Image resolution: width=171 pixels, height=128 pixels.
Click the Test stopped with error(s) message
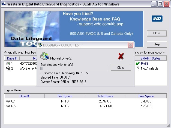(x=57, y=65)
